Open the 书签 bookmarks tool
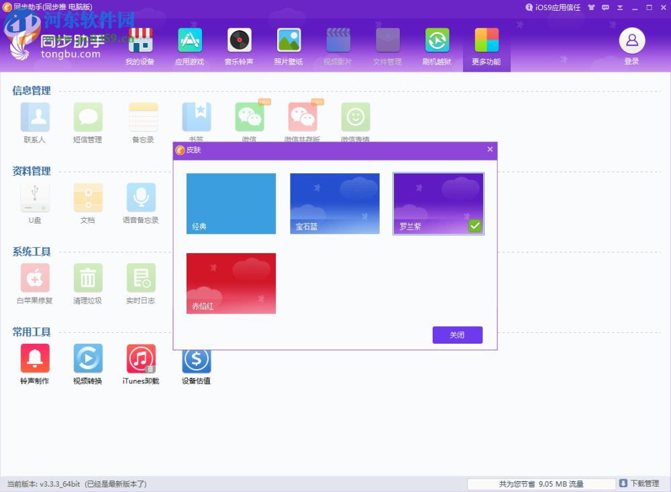Viewport: 671px width, 492px height. coord(197,121)
